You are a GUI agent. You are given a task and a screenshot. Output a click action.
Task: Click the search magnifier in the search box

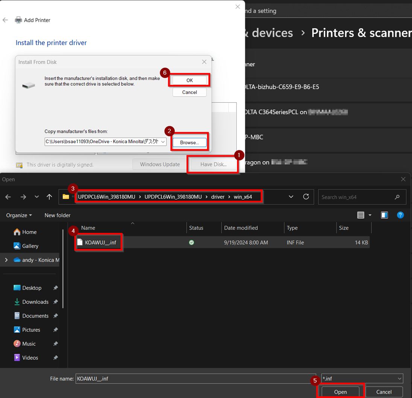tap(397, 197)
